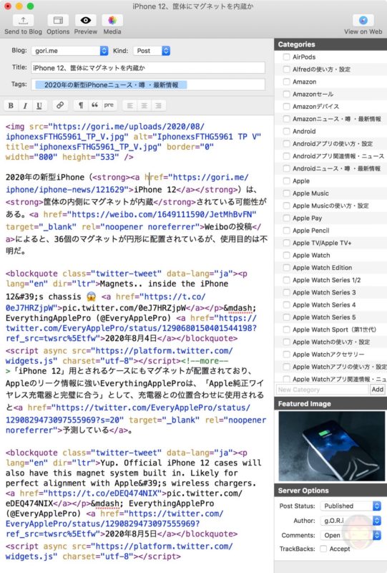Click the View on Web Safari icon
The image size is (387, 573).
[363, 20]
